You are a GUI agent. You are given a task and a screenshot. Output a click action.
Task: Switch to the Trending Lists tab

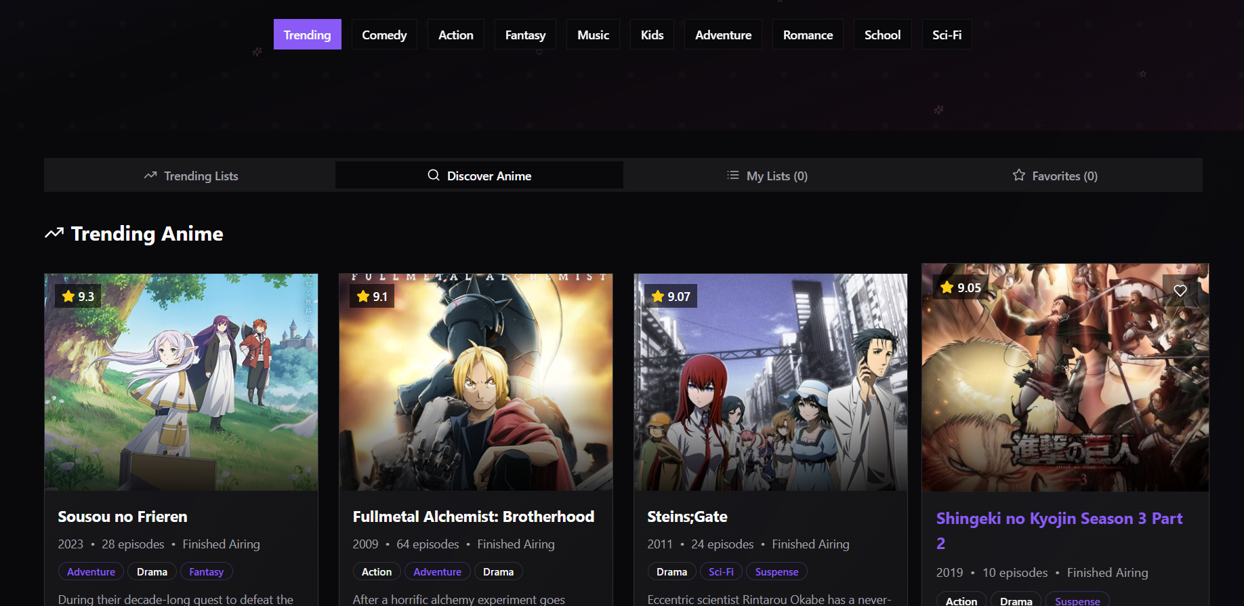tap(191, 176)
